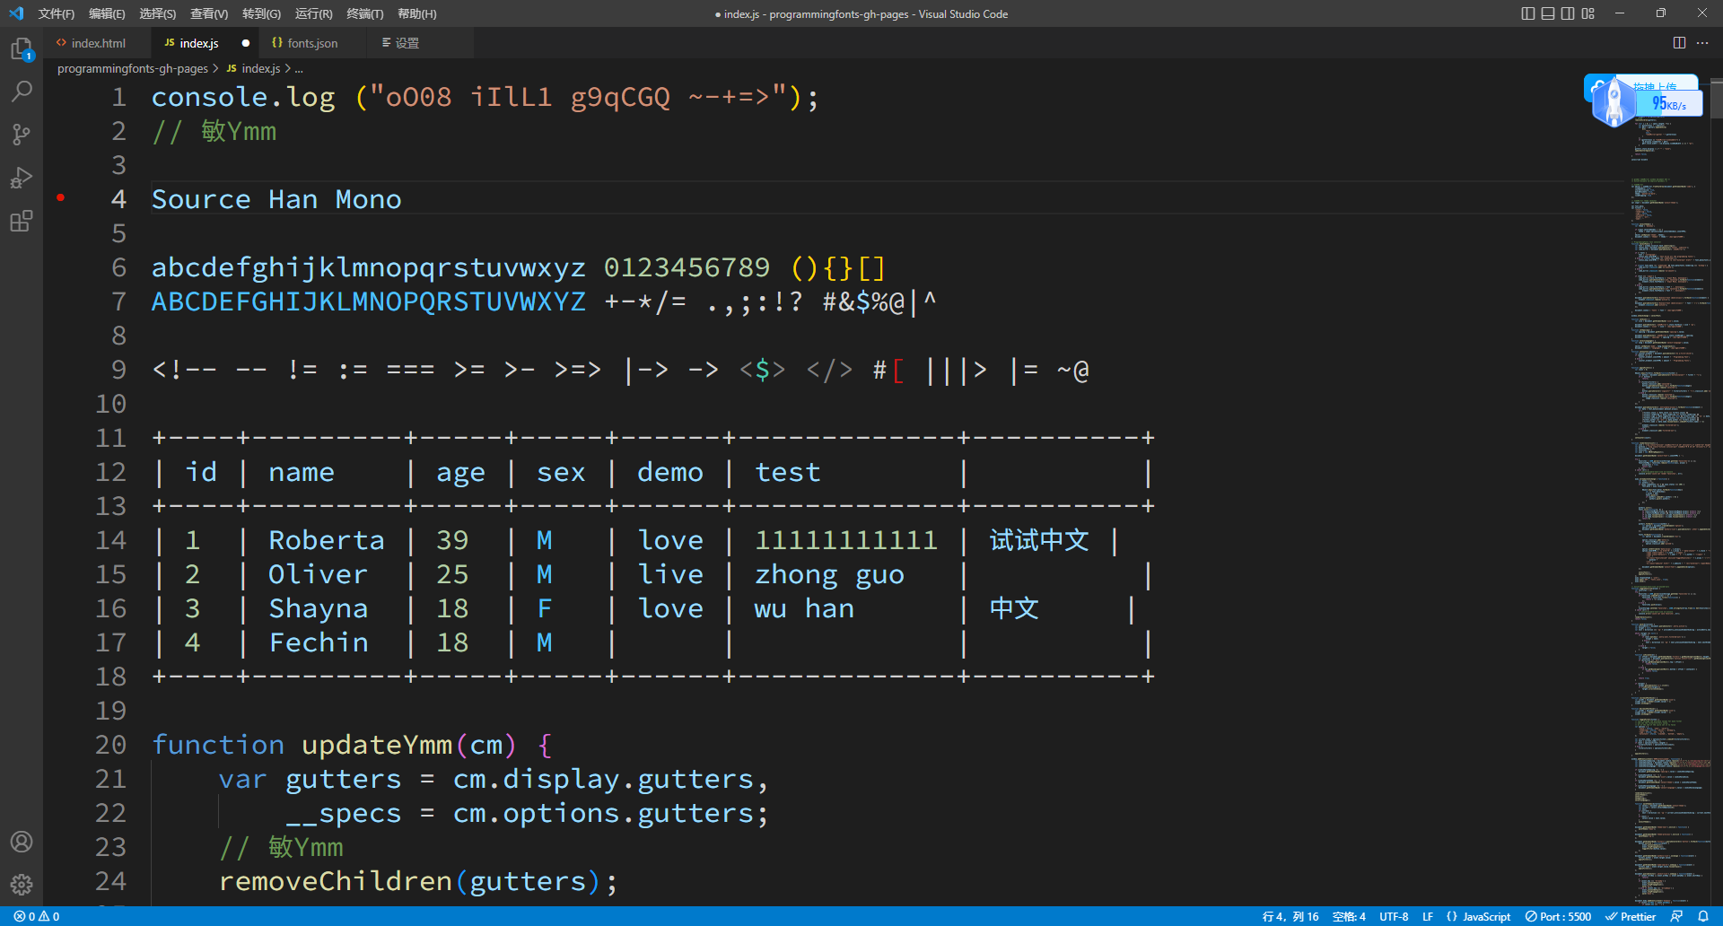This screenshot has width=1723, height=926.
Task: Place cursor in 'Source Han Mono' text
Action: (x=276, y=199)
